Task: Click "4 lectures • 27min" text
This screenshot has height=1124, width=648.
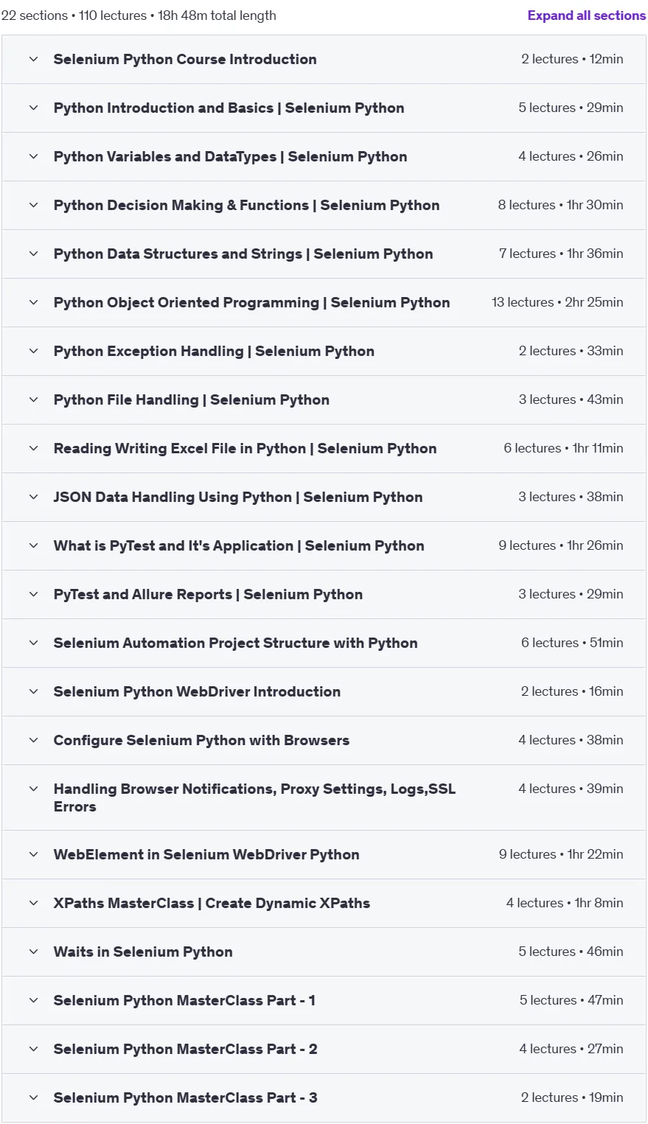Action: tap(571, 1049)
